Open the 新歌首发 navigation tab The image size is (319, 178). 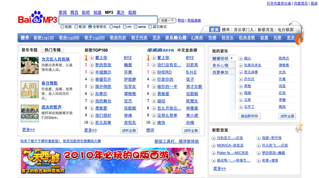coord(266,29)
